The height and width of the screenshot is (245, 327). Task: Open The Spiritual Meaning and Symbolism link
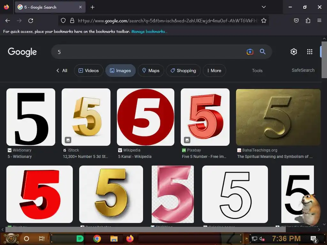click(x=275, y=156)
